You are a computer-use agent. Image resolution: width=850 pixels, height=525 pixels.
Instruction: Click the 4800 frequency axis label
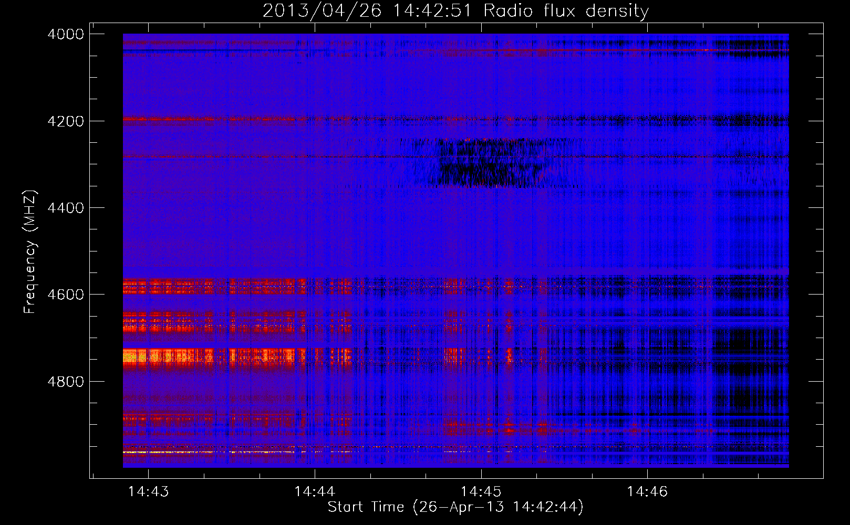[66, 381]
